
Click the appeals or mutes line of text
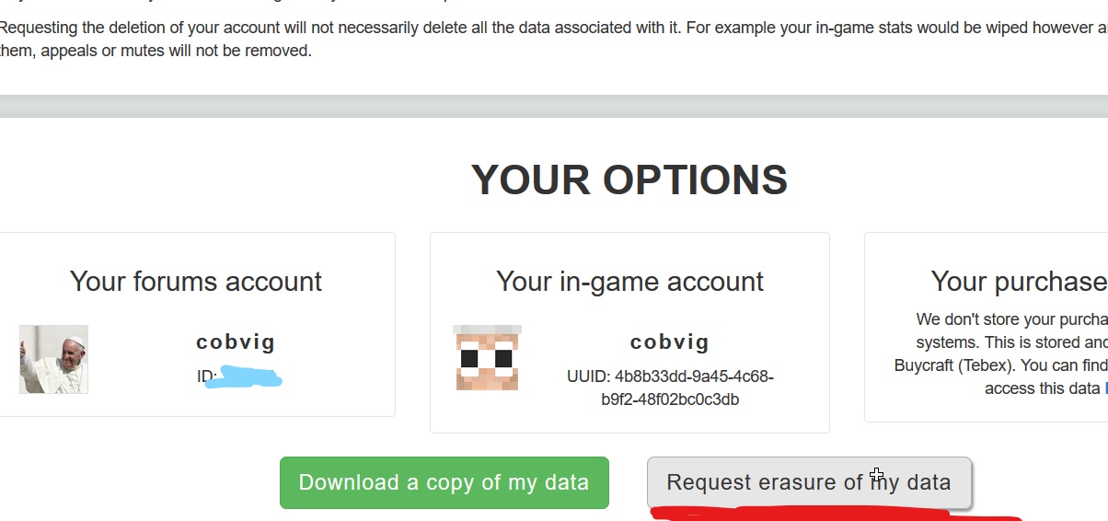click(155, 51)
